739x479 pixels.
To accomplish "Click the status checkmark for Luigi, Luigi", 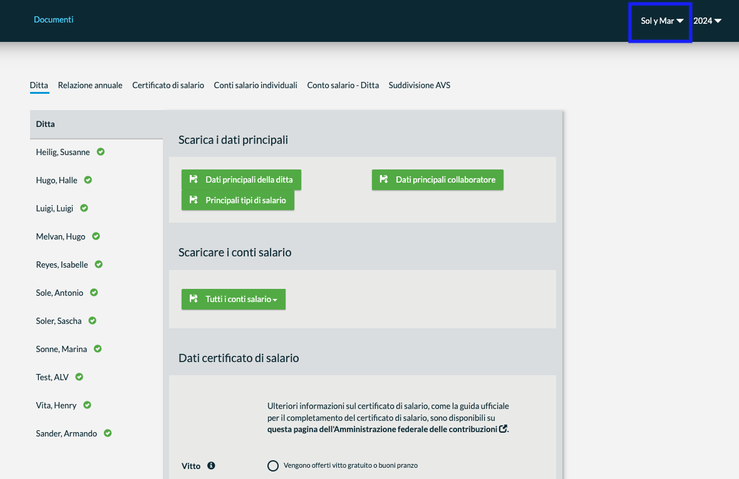I will click(x=85, y=208).
